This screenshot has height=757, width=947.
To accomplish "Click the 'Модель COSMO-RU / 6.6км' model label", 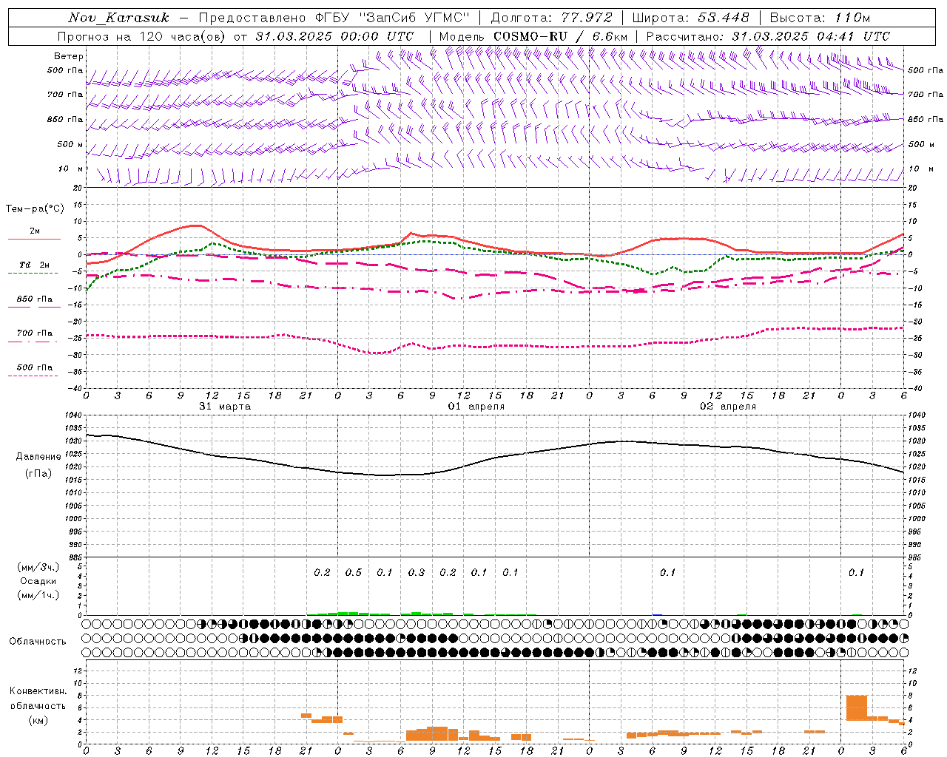I will pyautogui.click(x=533, y=36).
